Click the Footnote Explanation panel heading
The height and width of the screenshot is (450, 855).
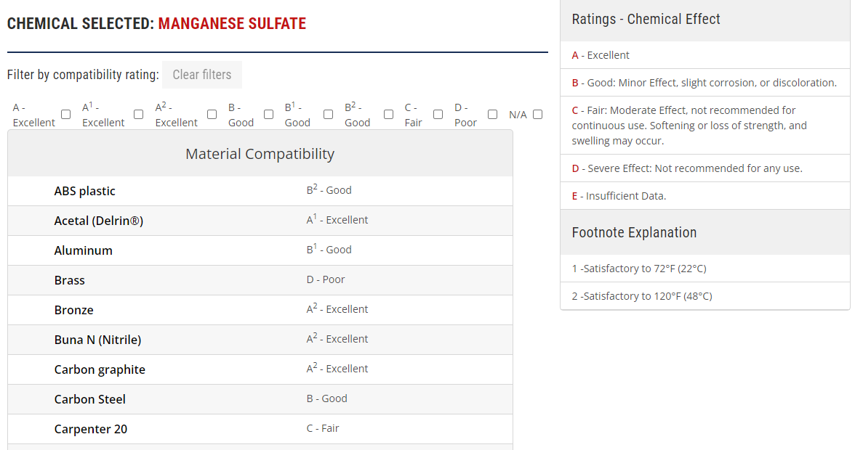(x=635, y=232)
